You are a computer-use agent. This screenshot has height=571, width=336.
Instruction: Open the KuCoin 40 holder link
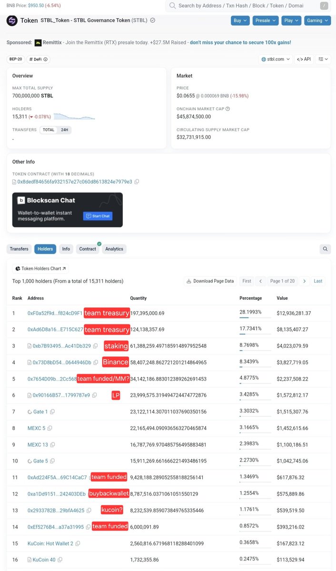pyautogui.click(x=44, y=560)
